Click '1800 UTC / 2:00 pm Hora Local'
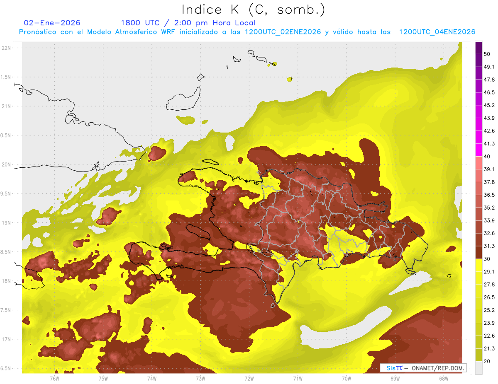 (x=188, y=23)
